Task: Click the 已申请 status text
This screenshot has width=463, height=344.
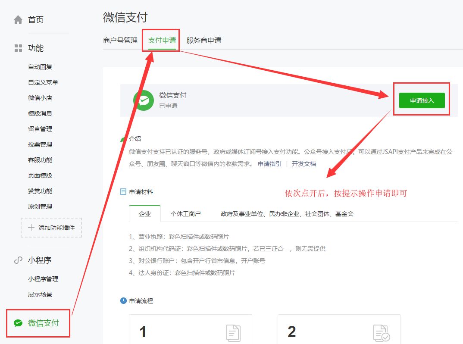Action: point(168,106)
